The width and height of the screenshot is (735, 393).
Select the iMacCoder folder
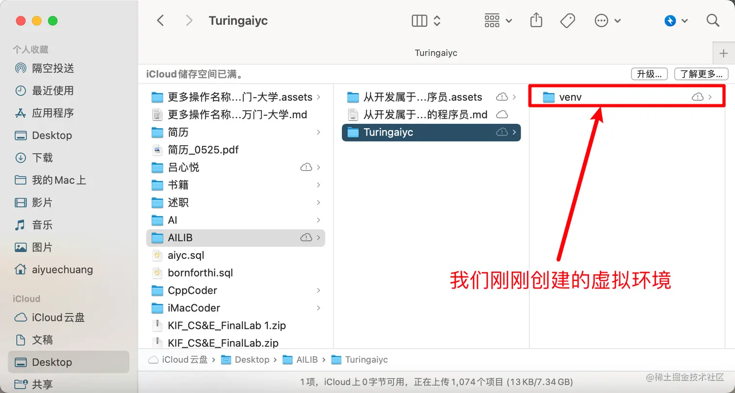click(x=235, y=308)
